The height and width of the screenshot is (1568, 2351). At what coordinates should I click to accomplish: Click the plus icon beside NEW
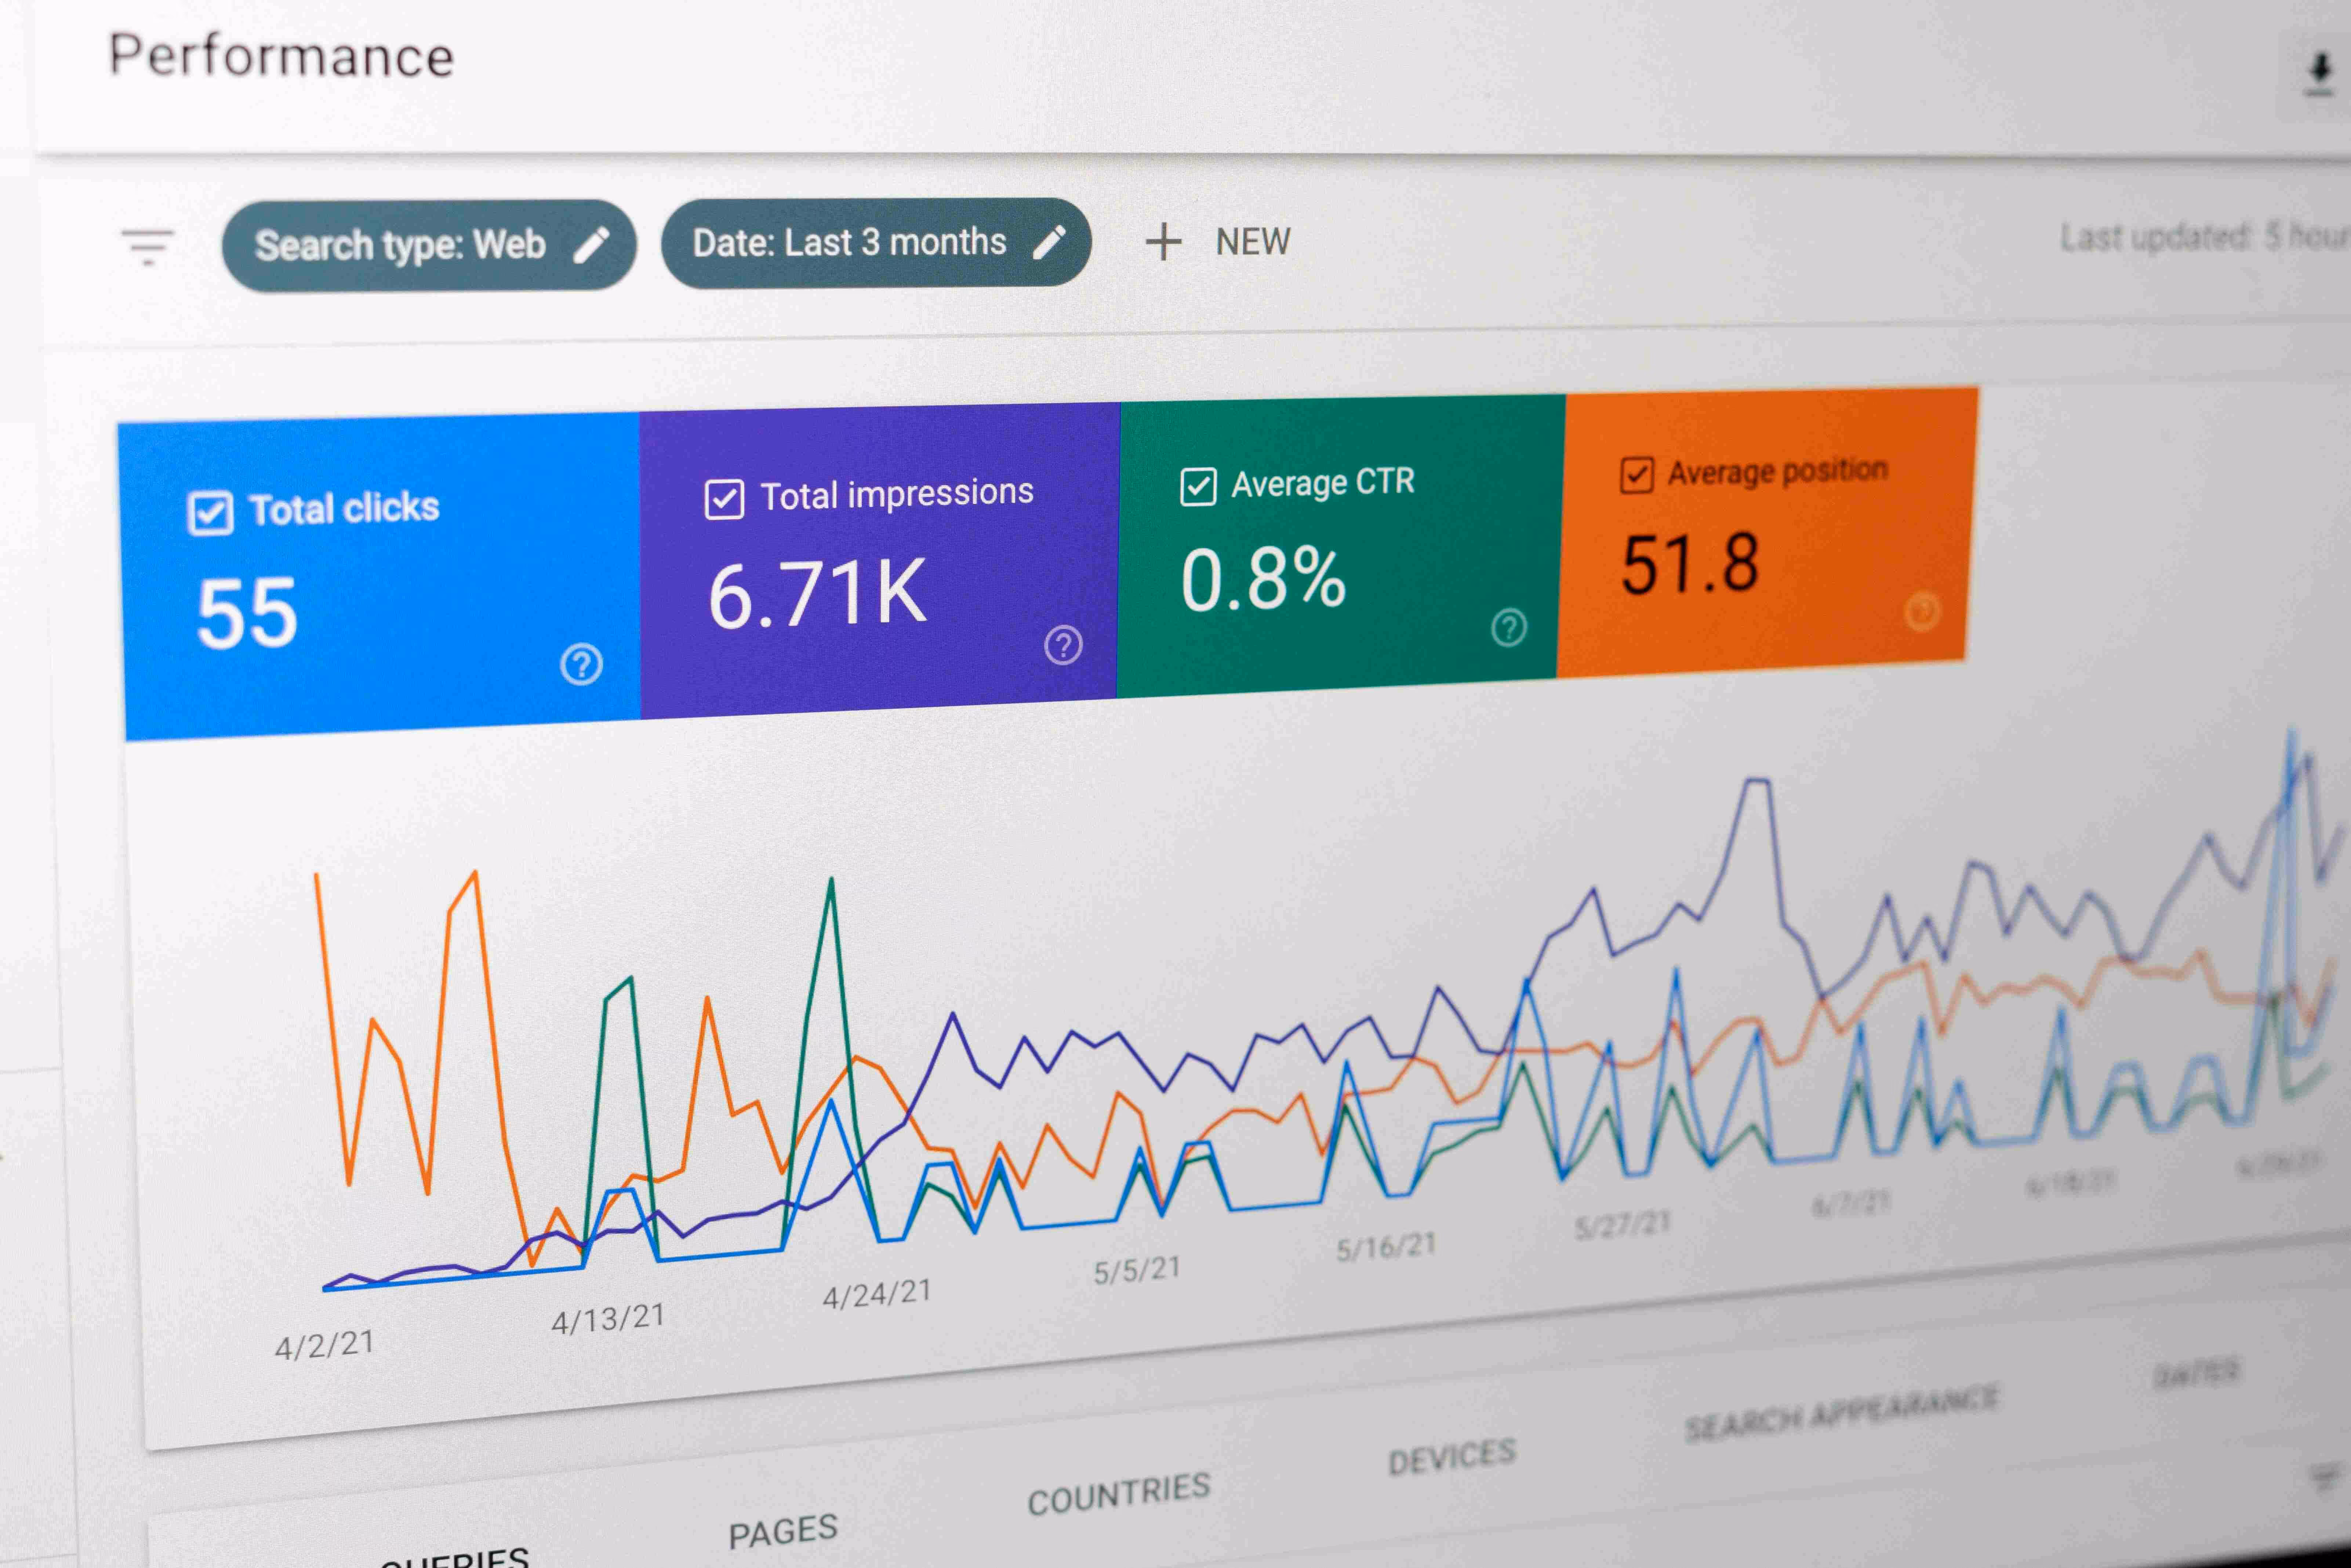(1163, 242)
